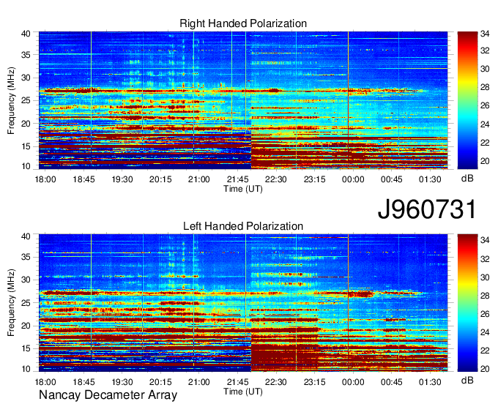Click the 22:30 tick under the left-handed plot
498x404 pixels.
[x=275, y=382]
